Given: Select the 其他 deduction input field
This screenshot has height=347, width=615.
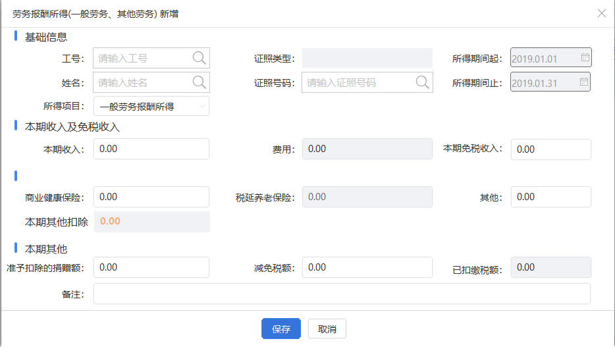Looking at the screenshot, I should coord(550,197).
